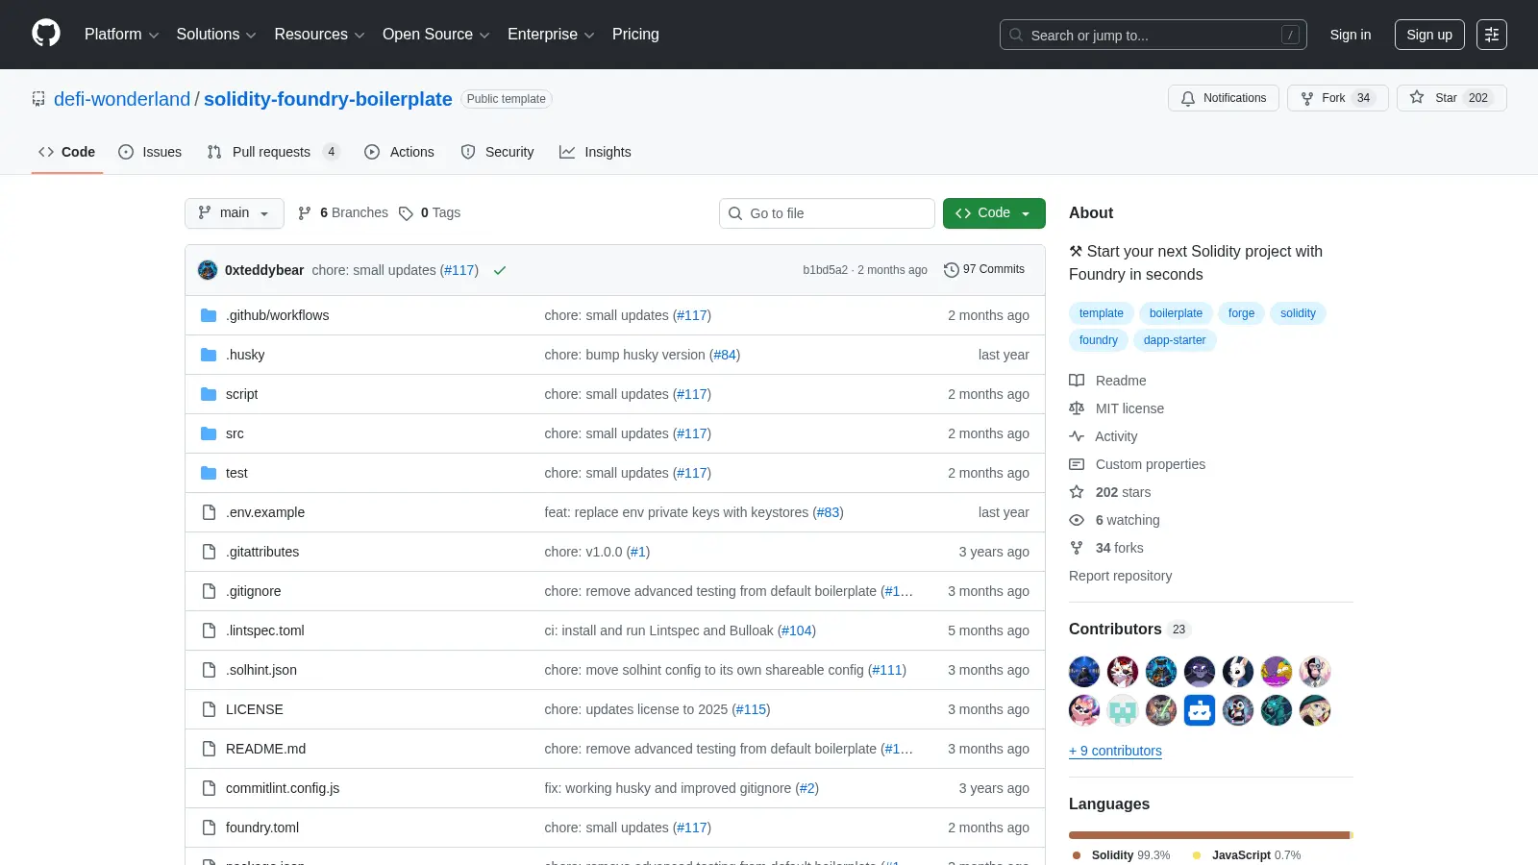Viewport: 1538px width, 865px height.
Task: Click the Solidity portion of the languages bar
Action: pos(1208,835)
